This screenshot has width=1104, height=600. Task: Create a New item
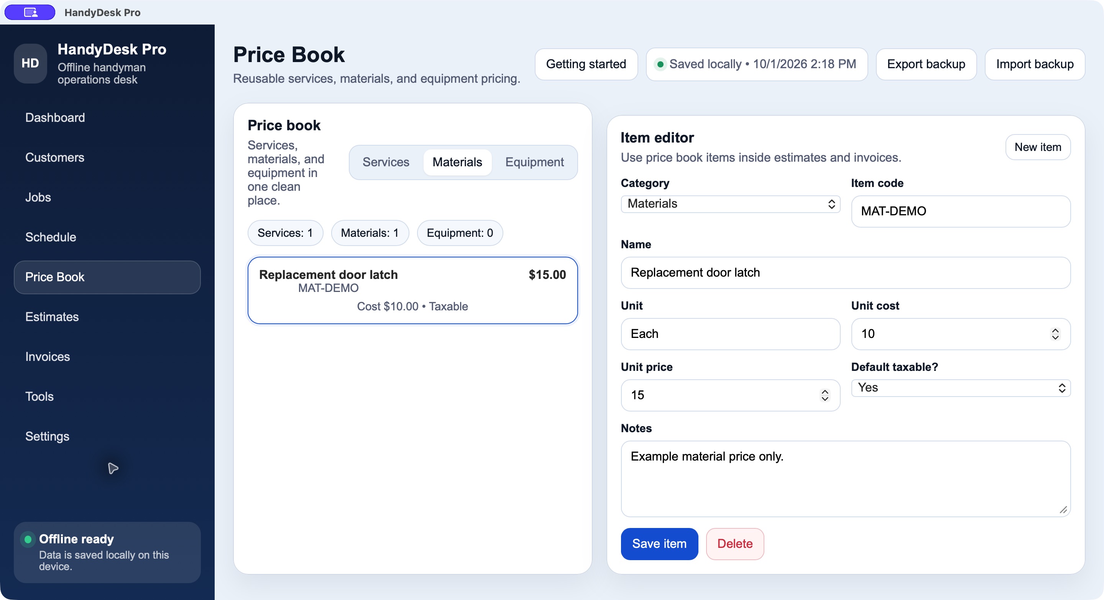pyautogui.click(x=1038, y=148)
